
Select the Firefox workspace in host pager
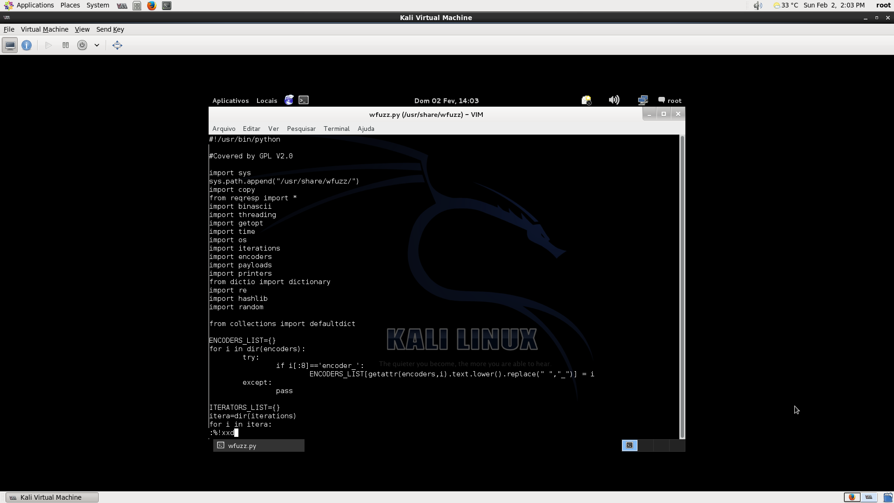852,497
